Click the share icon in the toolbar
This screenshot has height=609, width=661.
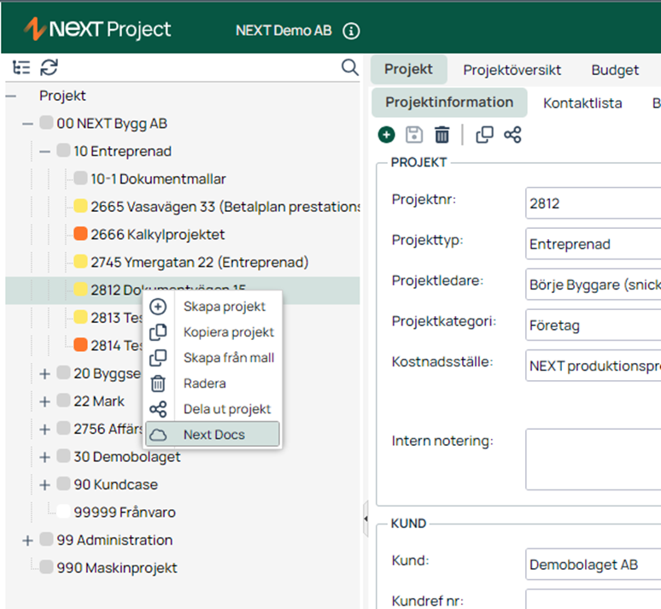(x=512, y=135)
